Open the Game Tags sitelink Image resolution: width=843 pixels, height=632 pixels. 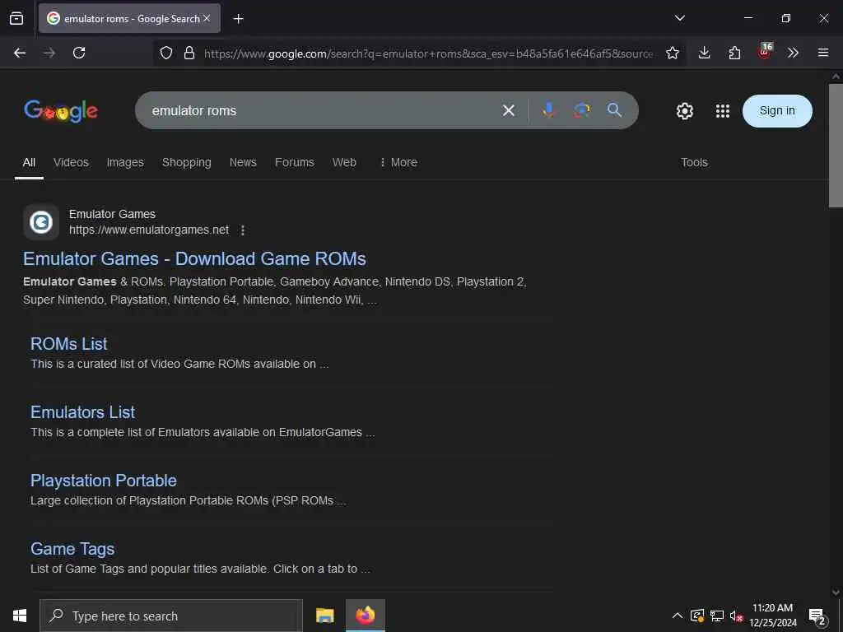coord(72,549)
